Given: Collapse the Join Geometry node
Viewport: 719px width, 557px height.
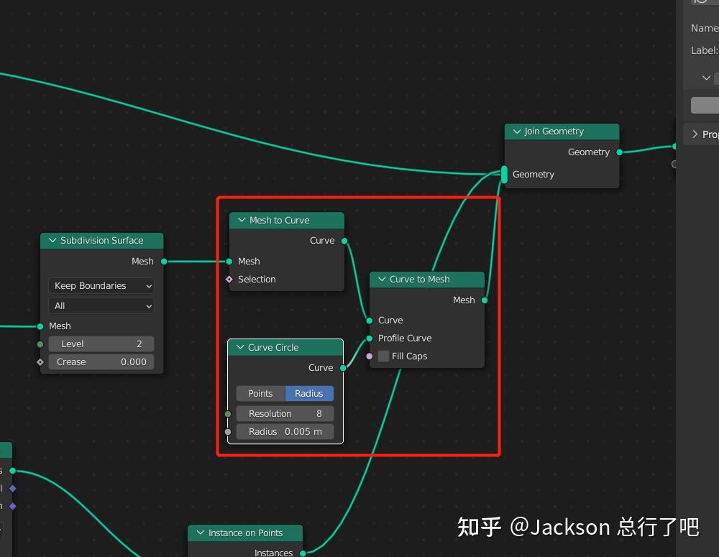Looking at the screenshot, I should tap(517, 132).
